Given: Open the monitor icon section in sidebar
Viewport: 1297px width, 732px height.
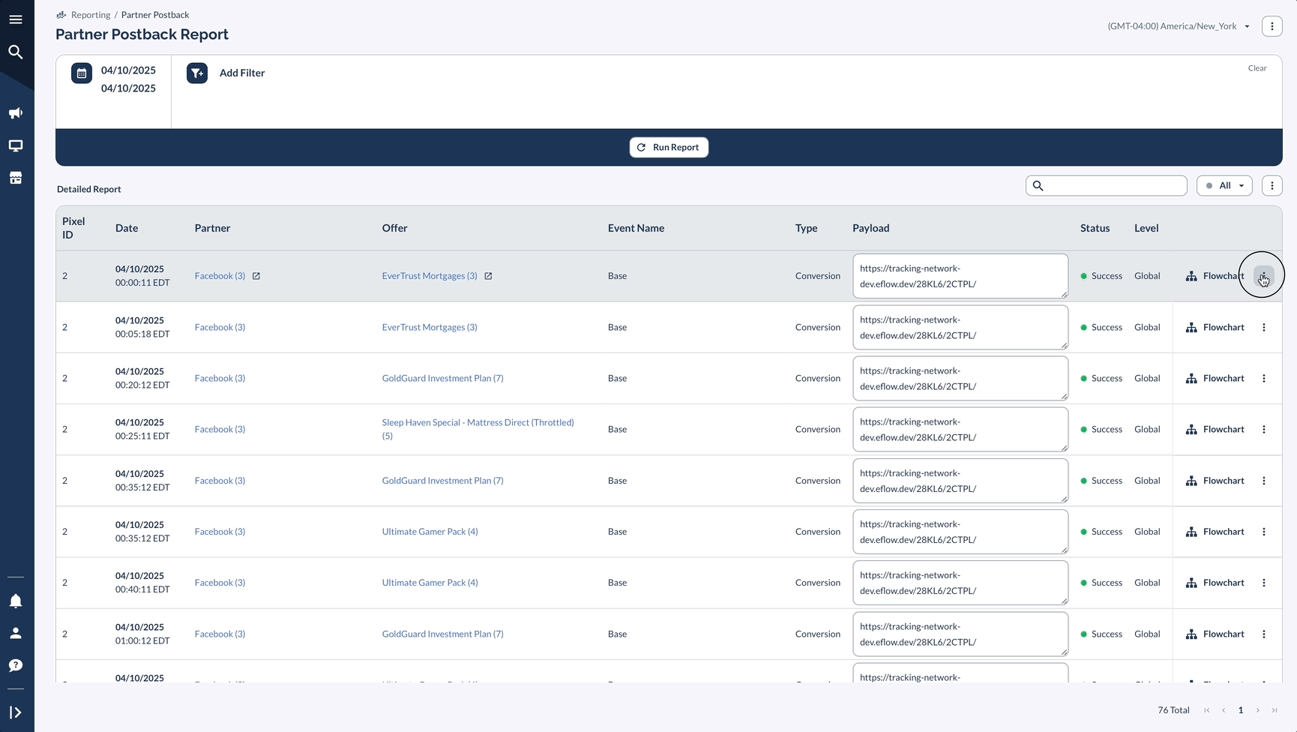Looking at the screenshot, I should (16, 145).
